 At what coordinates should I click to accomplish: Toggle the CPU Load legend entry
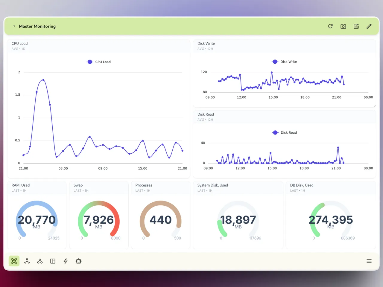click(99, 62)
